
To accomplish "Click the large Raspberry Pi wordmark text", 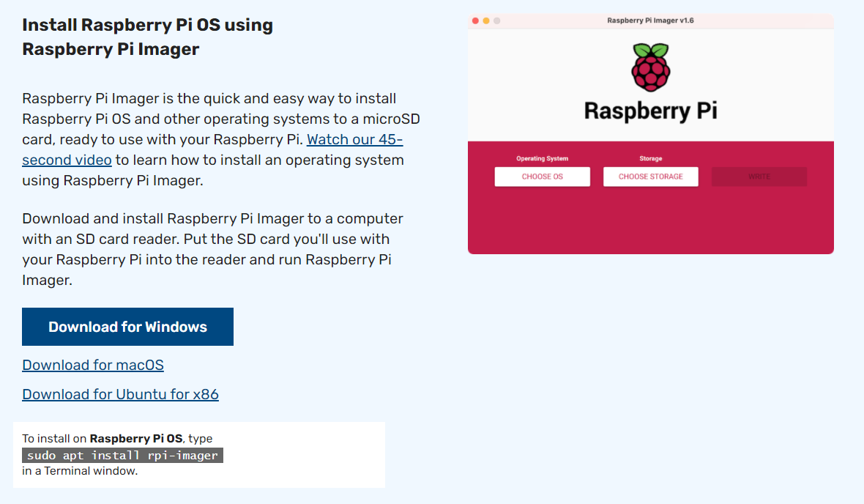I will 651,111.
